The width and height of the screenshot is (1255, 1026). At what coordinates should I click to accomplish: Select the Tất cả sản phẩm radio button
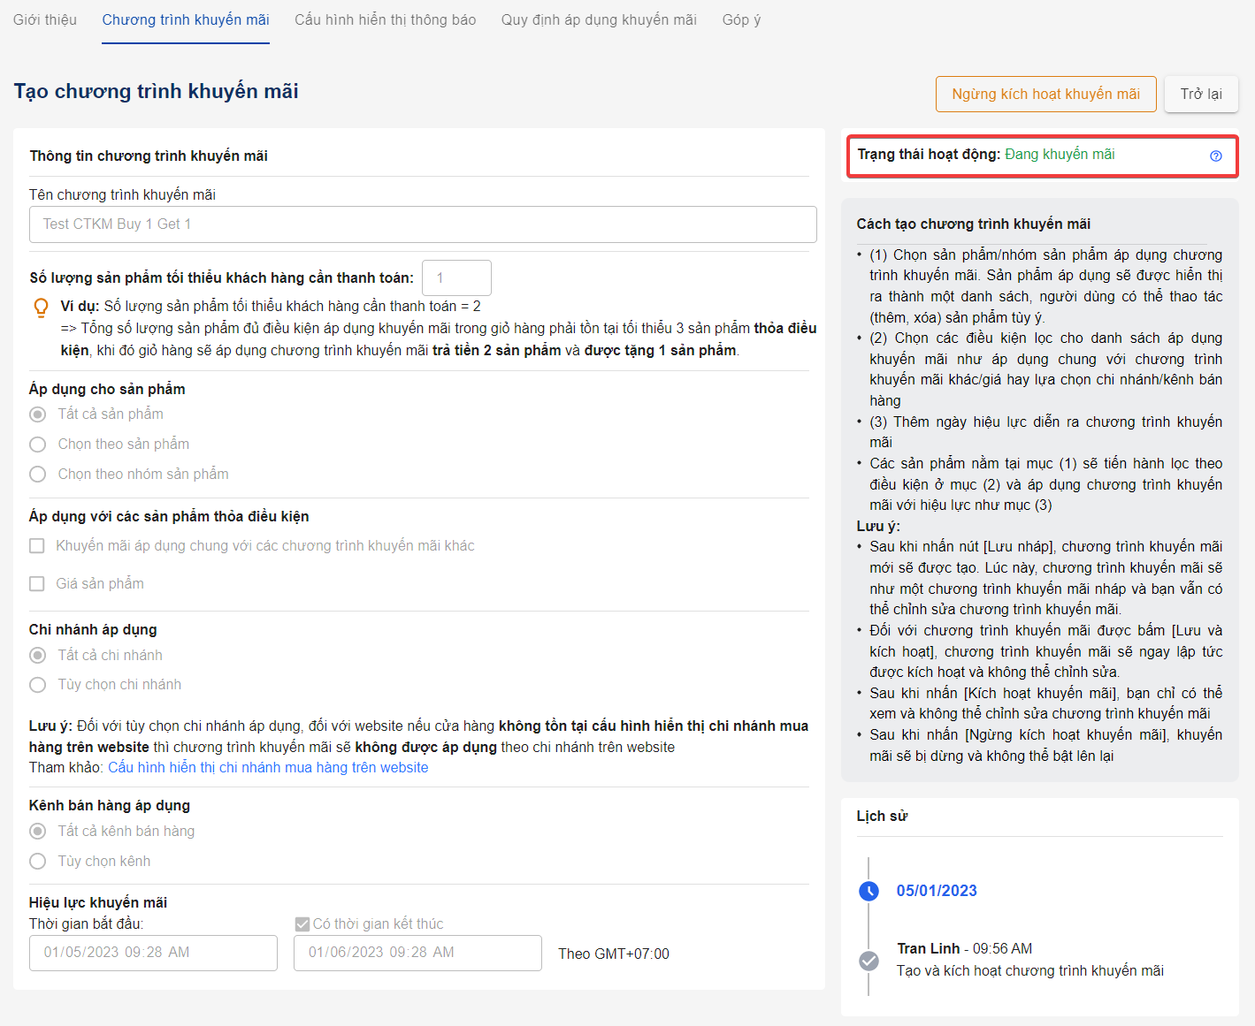coord(38,414)
